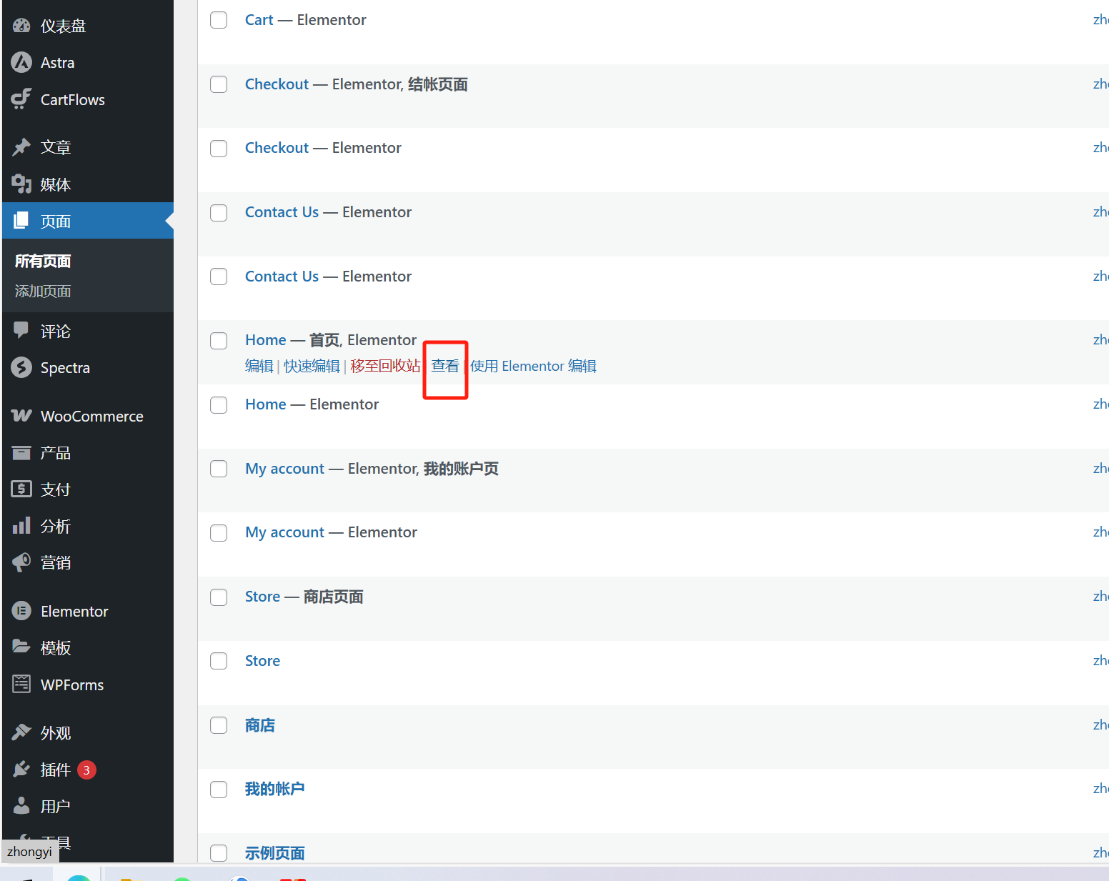Click the WPForms icon
Viewport: 1109px width, 881px height.
[x=21, y=685]
